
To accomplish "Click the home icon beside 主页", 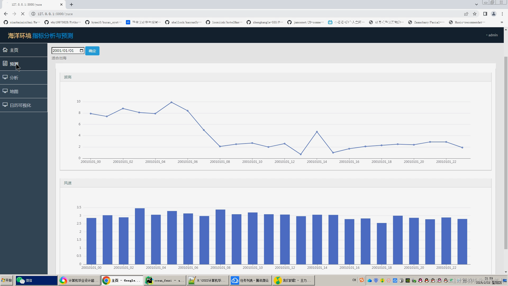I will (5, 50).
